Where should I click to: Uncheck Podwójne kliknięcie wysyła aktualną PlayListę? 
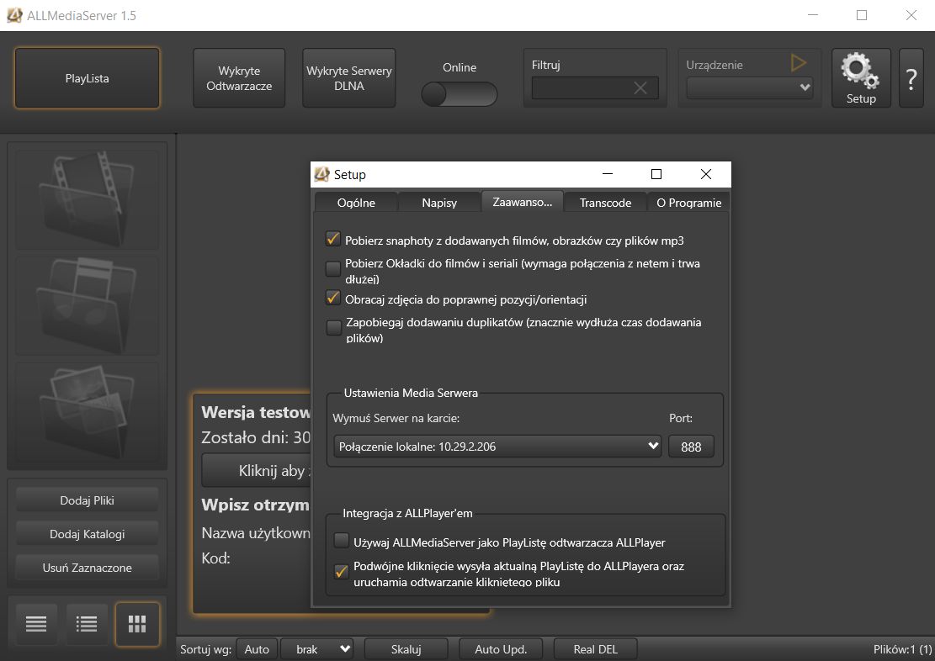[x=341, y=572]
